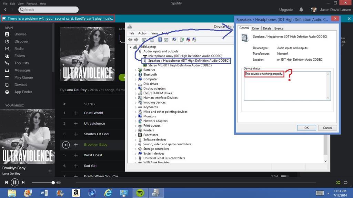Click Device Manager back arrow
The width and height of the screenshot is (353, 198).
point(130,40)
